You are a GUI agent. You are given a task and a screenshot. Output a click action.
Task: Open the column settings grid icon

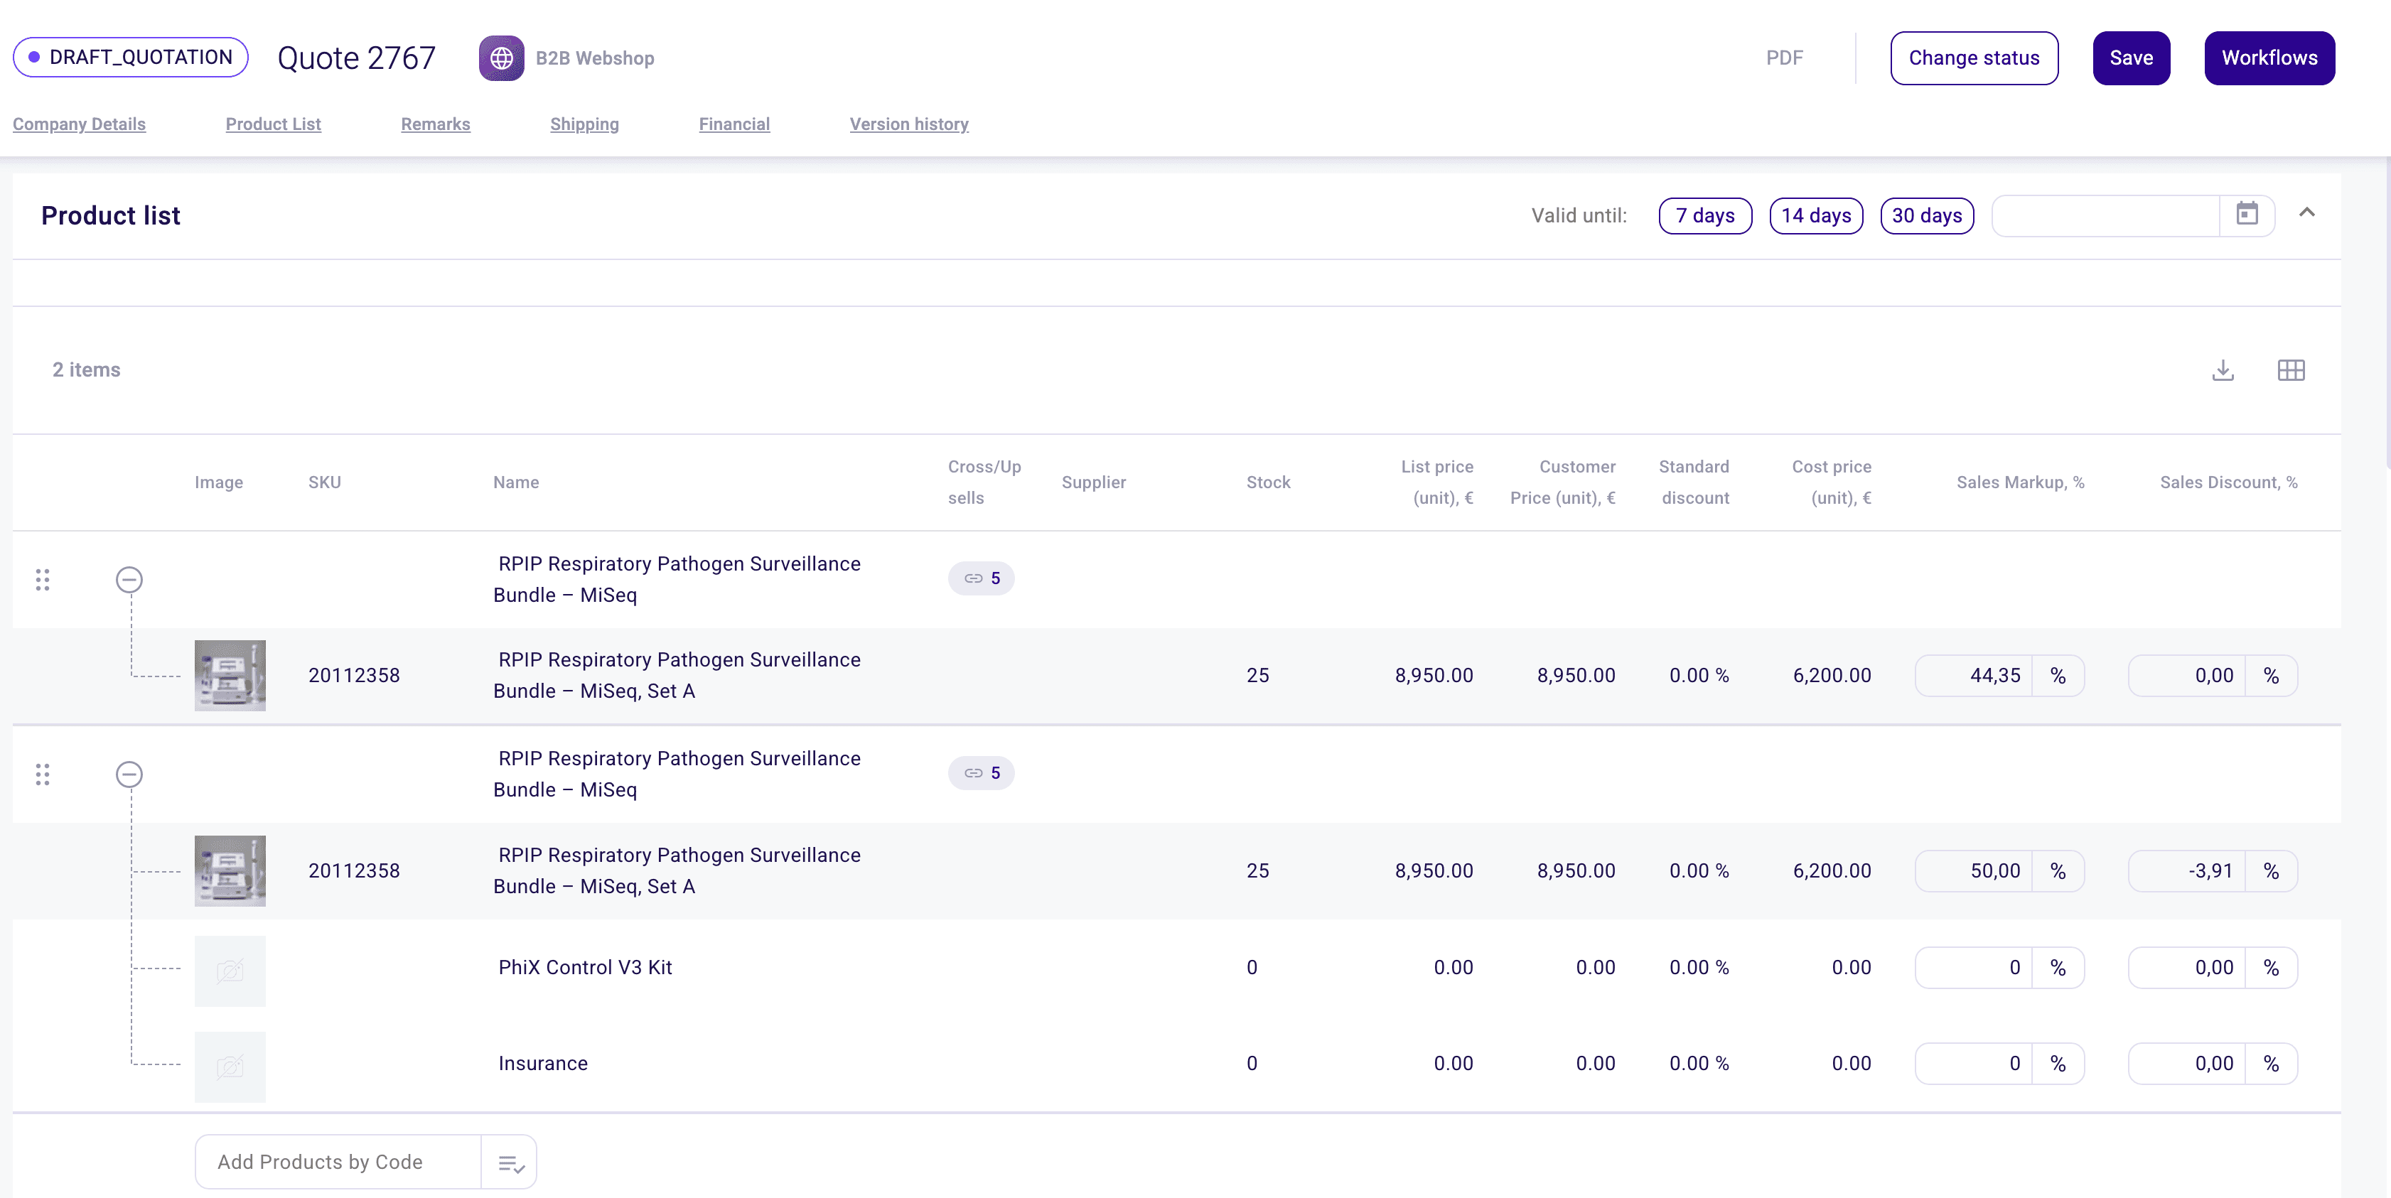[x=2291, y=370]
